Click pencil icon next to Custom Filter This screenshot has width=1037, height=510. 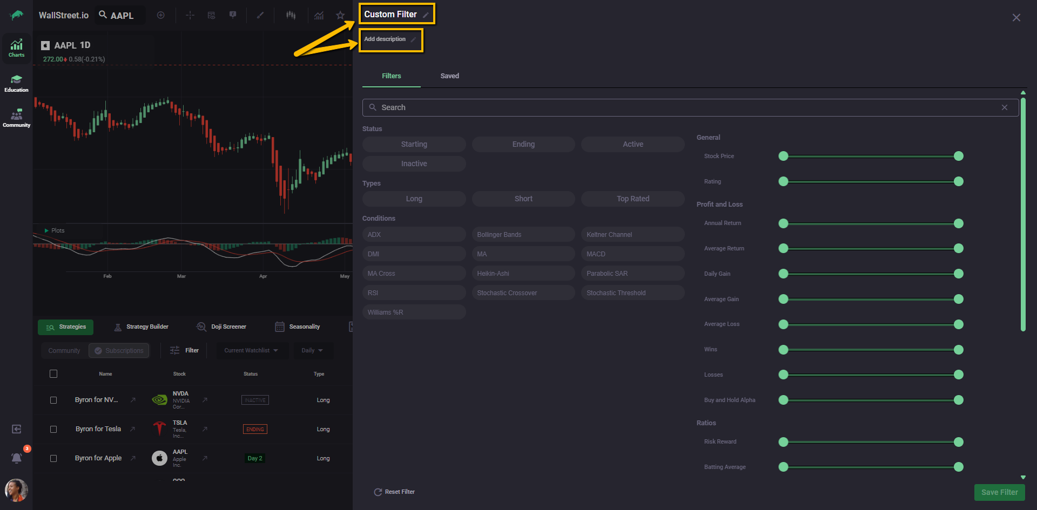tap(426, 15)
